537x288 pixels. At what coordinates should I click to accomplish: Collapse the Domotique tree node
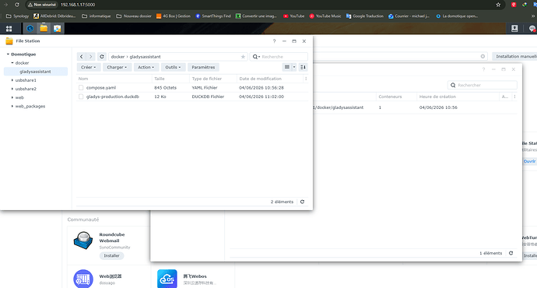click(8, 54)
